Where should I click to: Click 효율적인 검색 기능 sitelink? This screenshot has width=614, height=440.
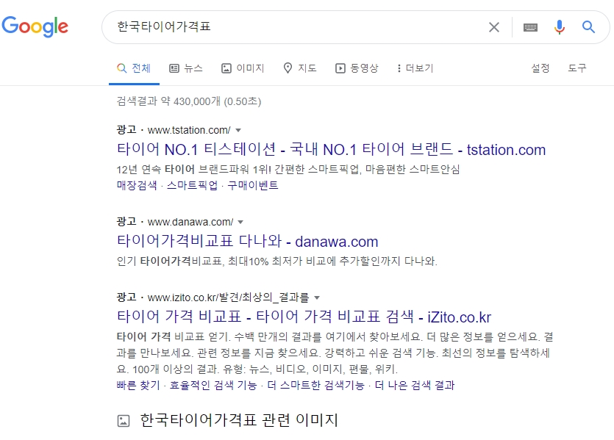coord(213,386)
